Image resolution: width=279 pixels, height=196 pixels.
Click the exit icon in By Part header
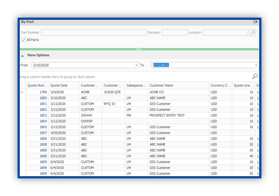[x=255, y=22]
